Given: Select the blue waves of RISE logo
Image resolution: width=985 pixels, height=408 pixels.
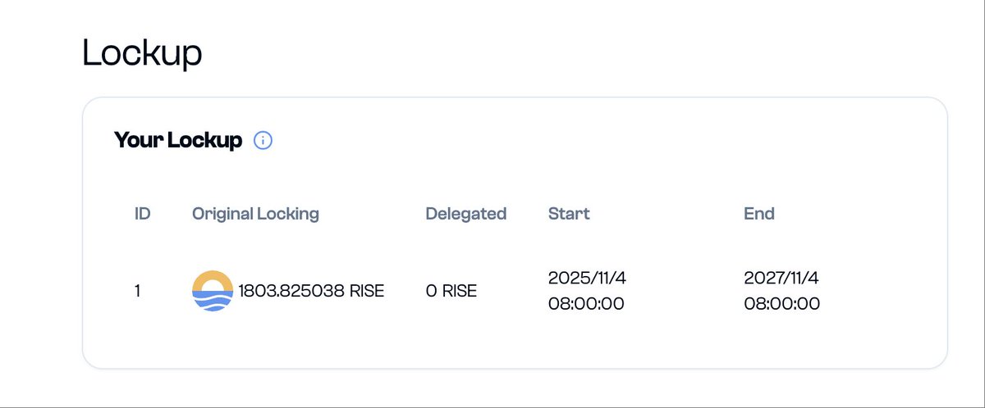Looking at the screenshot, I should [213, 302].
